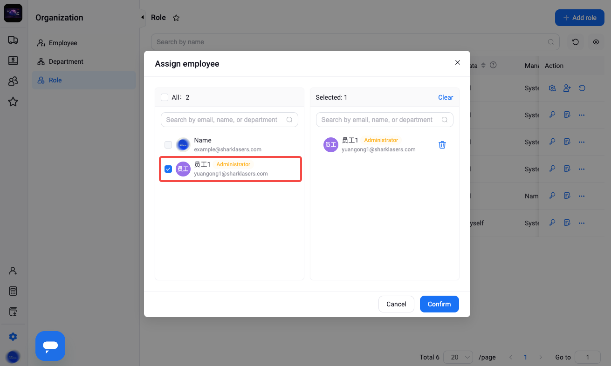Click the truck icon in left sidebar
611x366 pixels.
click(x=13, y=41)
